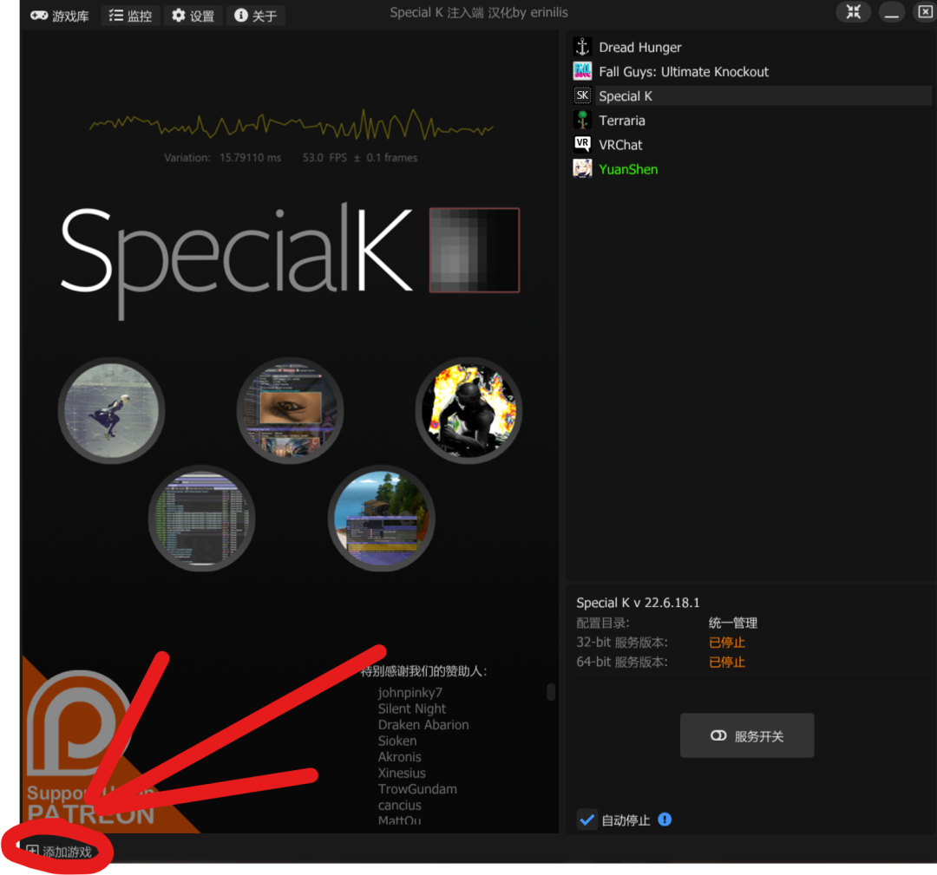Click the Variation 15.79110 ms readout
937x875 pixels.
point(222,158)
